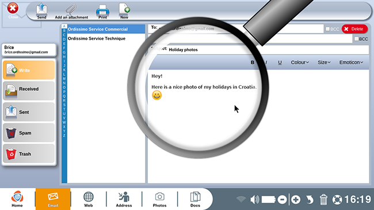Click the red Delete button
This screenshot has height=210, width=374.
(354, 29)
